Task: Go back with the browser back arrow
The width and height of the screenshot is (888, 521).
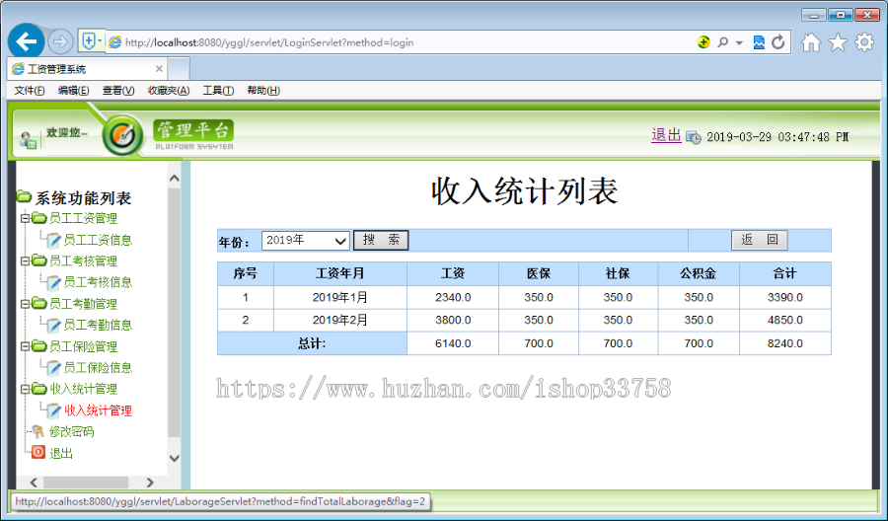Action: [26, 41]
